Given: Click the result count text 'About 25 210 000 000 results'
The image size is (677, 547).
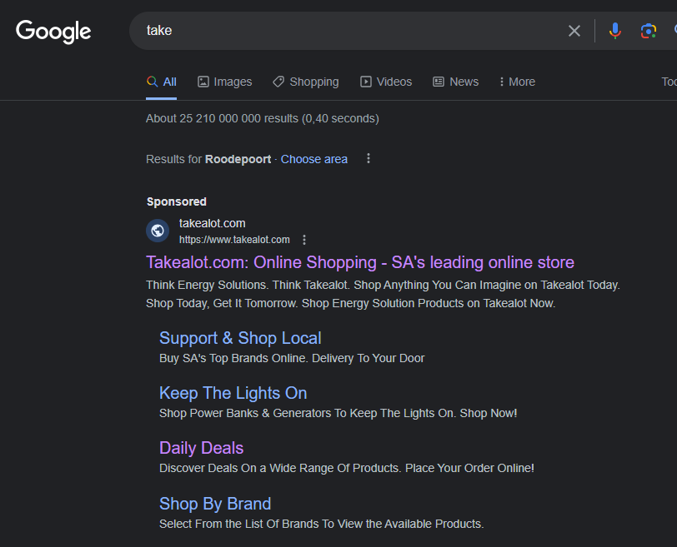Looking at the screenshot, I should 222,118.
